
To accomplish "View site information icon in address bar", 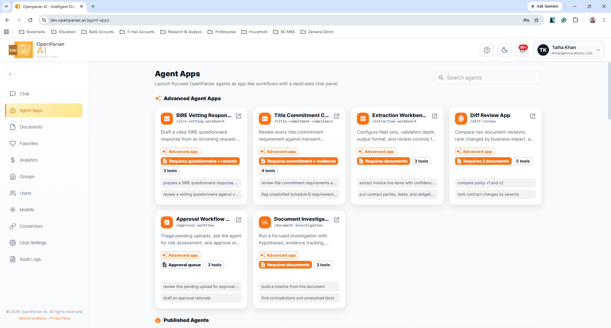I will 44,20.
